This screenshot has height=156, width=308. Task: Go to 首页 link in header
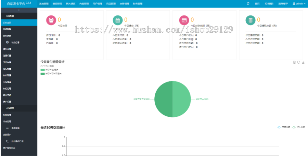coord(257,3)
